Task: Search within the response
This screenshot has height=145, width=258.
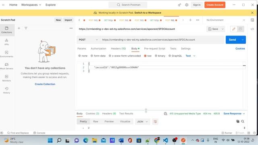Action: point(243,121)
